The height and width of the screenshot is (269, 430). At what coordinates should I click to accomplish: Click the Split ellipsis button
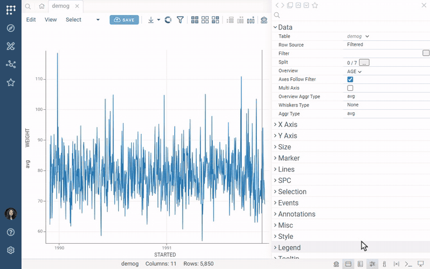[364, 62]
